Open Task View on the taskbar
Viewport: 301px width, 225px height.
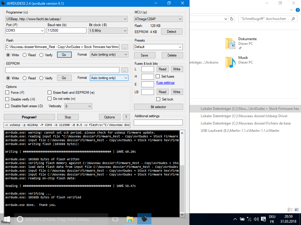[x=115, y=219]
